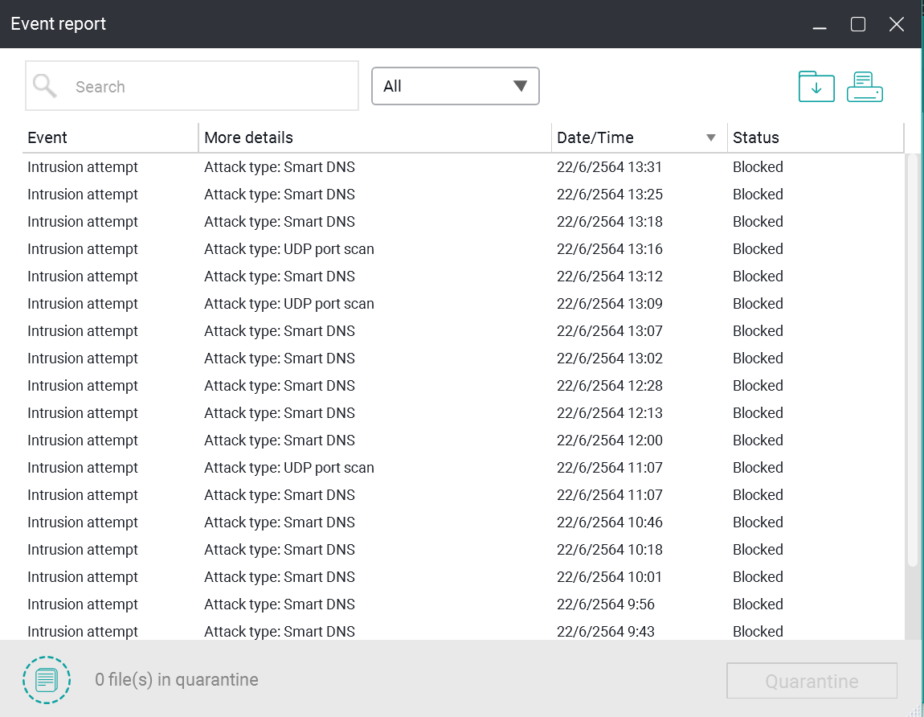Screen dimensions: 924x717
Task: Sort by Event column header
Action: click(x=48, y=137)
